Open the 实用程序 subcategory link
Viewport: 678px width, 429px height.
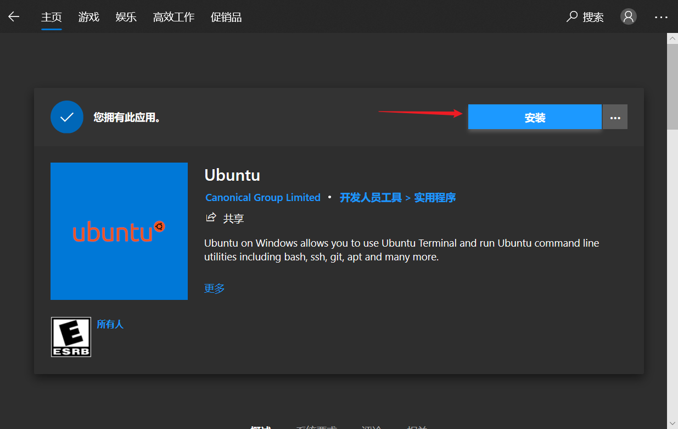pyautogui.click(x=435, y=197)
